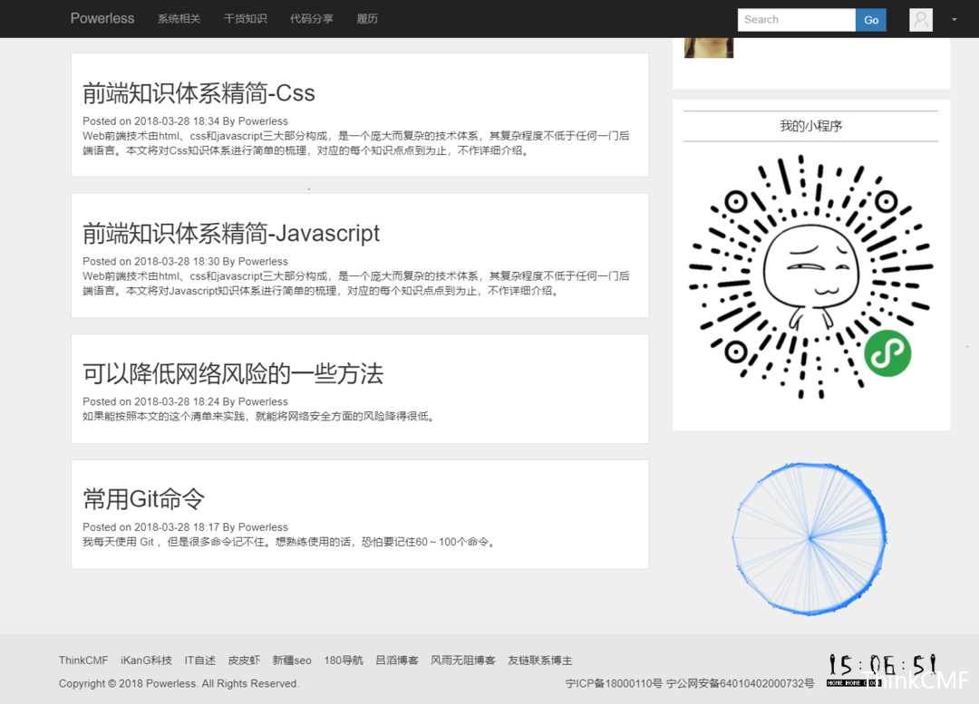Open the ThinkCMF footer link
Image resolution: width=979 pixels, height=704 pixels.
point(83,661)
